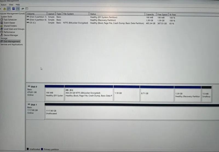This screenshot has width=219, height=152.
Task: Open Event Viewer in the tree
Action: tap(9, 23)
